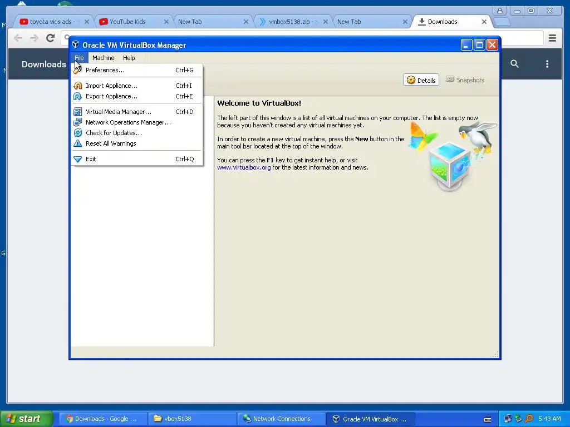Click the VirtualBox title bar cube icon
Viewport: 570px width, 427px height.
76,44
